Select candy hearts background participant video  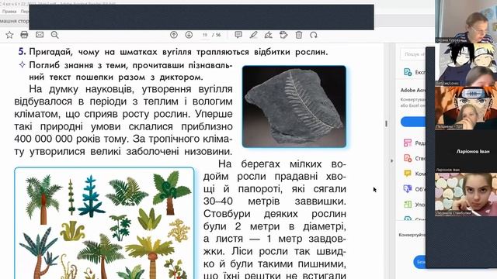point(466,195)
